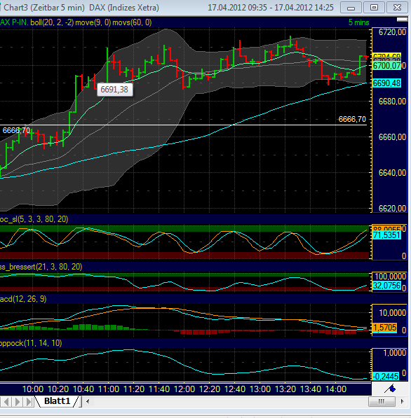Click the 5 mins timeframe label

point(358,22)
